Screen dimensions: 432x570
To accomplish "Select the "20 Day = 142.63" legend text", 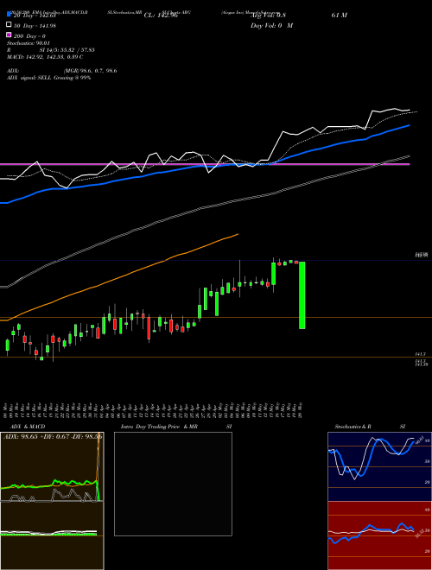I will (35, 16).
